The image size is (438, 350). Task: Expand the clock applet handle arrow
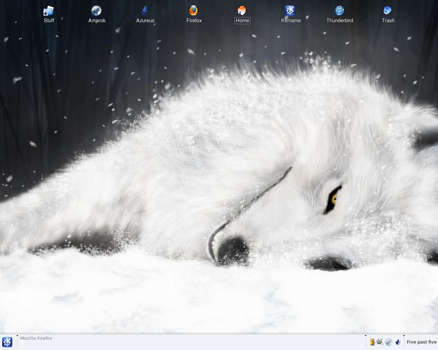pos(404,336)
